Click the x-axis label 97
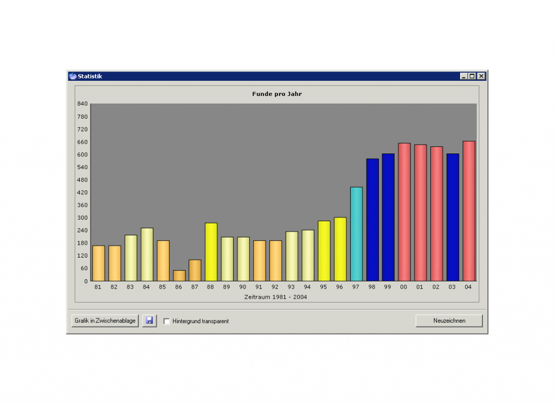 [356, 287]
